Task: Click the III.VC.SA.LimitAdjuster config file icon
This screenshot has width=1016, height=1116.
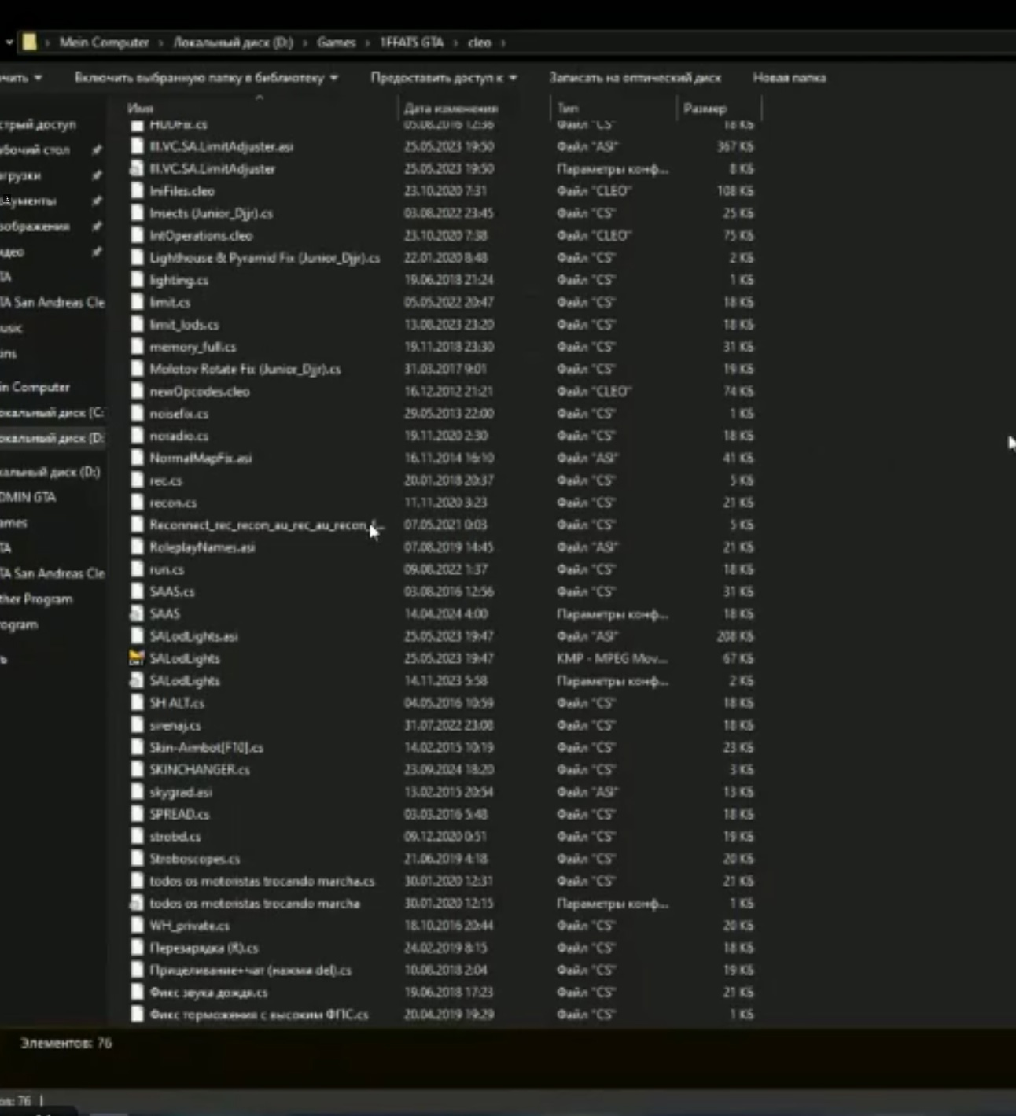Action: click(x=137, y=168)
